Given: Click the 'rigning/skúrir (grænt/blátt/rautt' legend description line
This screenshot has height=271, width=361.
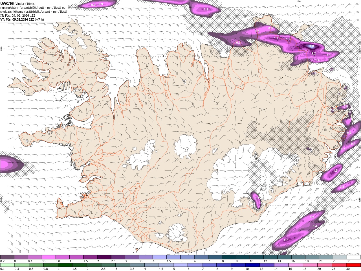Looking at the screenshot, I should tap(33, 7).
